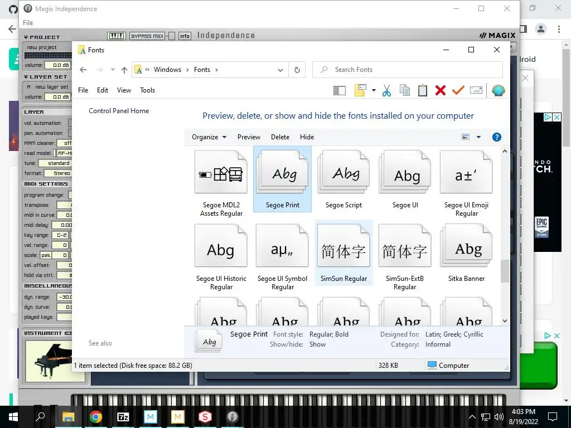This screenshot has height=428, width=571.
Task: Click the keyboard icon in Independence header
Action: point(117,36)
